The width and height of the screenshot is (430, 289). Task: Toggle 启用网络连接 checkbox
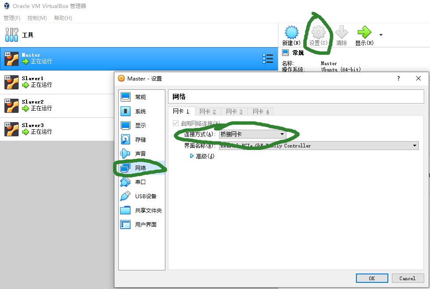tap(176, 123)
